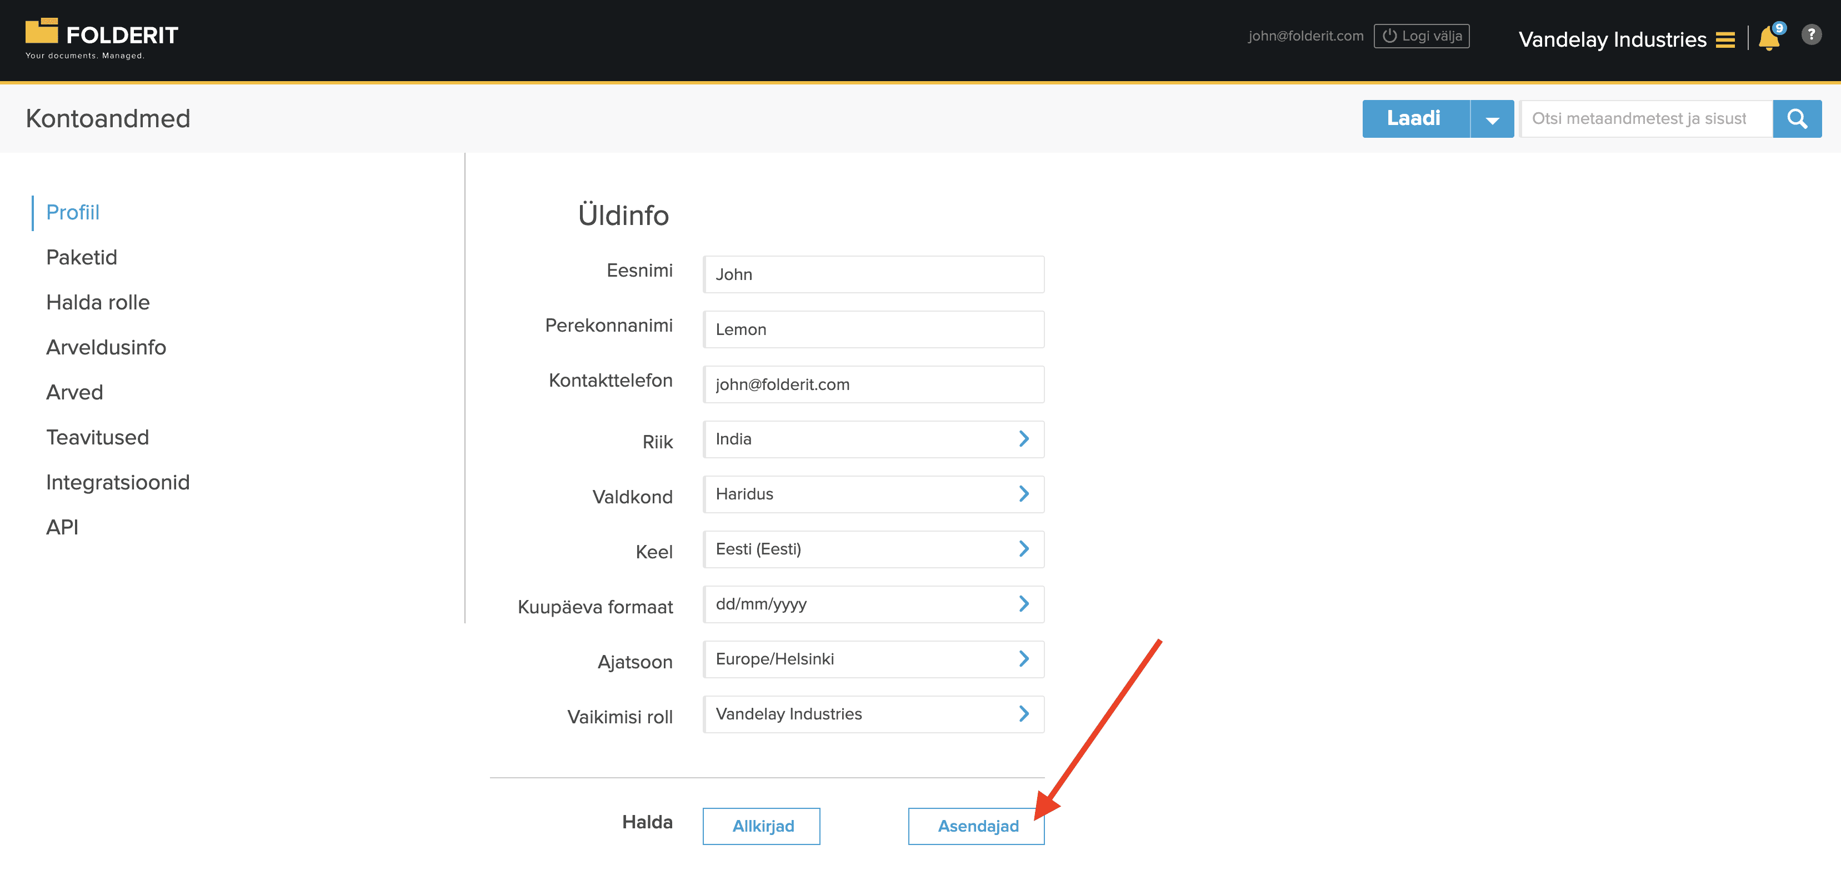Click the search magnifier button

1797,119
